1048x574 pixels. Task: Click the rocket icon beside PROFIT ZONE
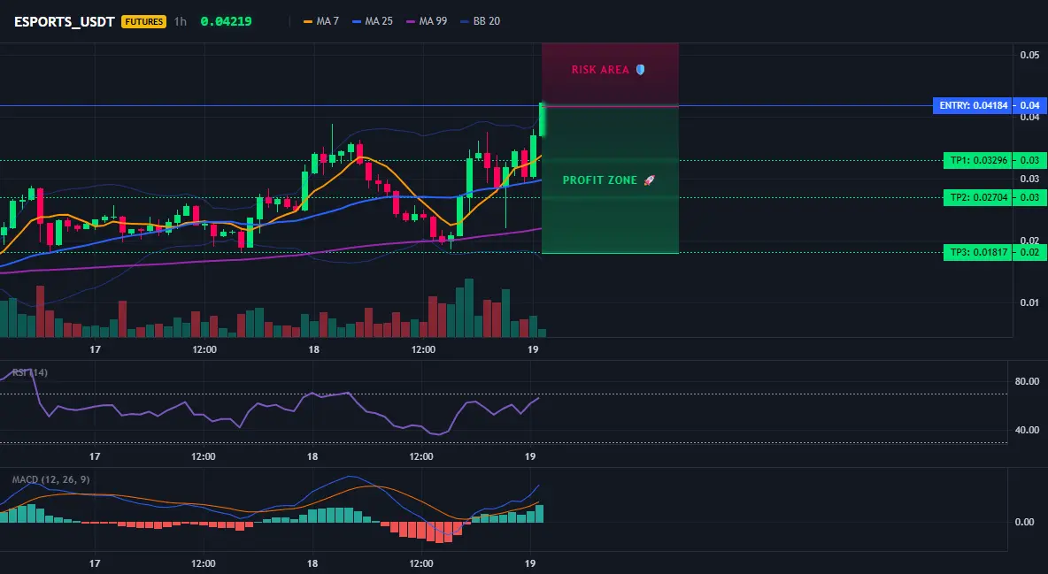click(649, 180)
